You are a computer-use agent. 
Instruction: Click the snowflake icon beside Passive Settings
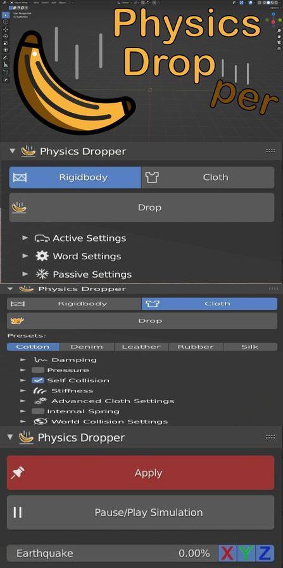(x=42, y=274)
